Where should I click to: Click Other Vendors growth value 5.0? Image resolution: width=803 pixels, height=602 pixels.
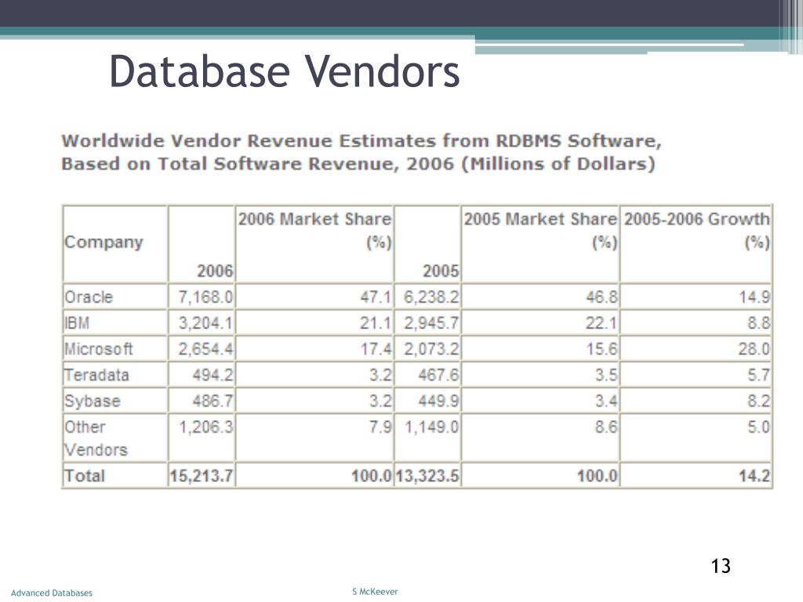coord(759,427)
